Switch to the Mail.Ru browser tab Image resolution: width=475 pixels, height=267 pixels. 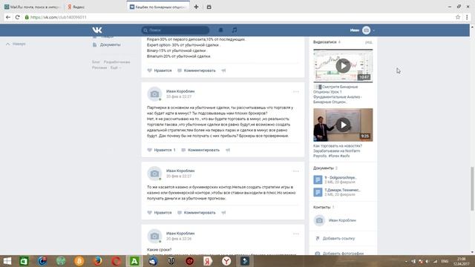click(x=33, y=7)
